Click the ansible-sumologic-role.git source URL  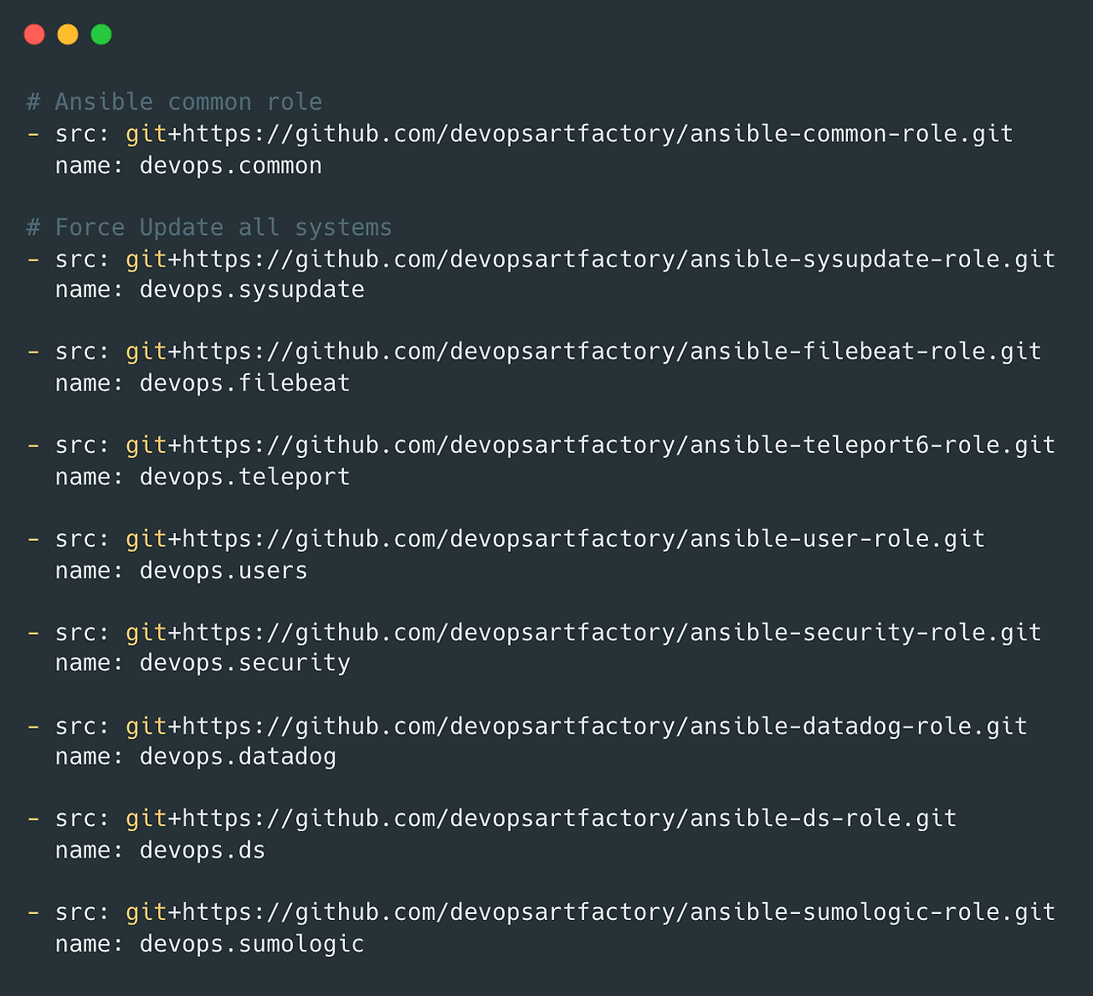[590, 913]
